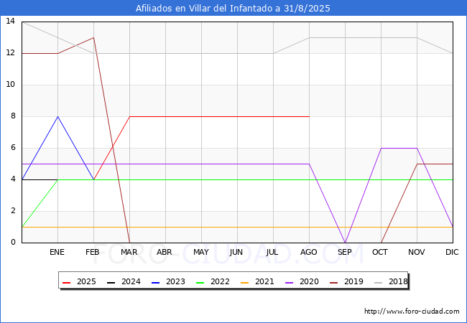Viewport: 467px width, 323px height.
Task: Select the 2024 legend label
Action: (x=131, y=281)
